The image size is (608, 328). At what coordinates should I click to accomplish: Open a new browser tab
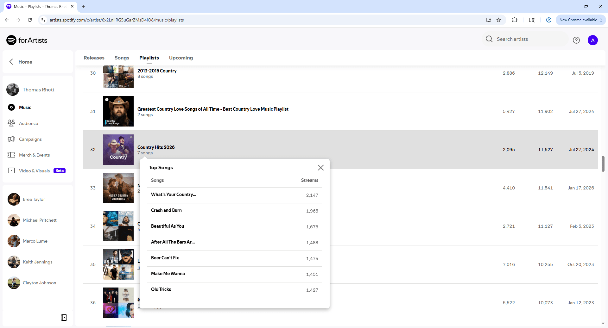(84, 6)
